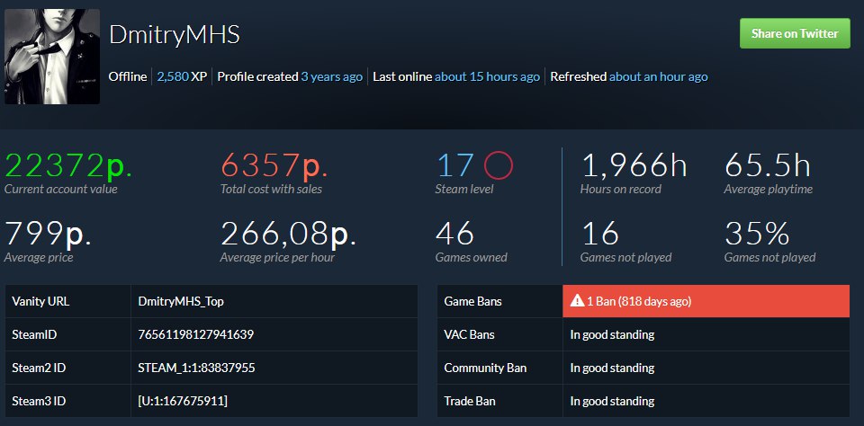
Task: Click the Steam level circle badge
Action: 498,165
